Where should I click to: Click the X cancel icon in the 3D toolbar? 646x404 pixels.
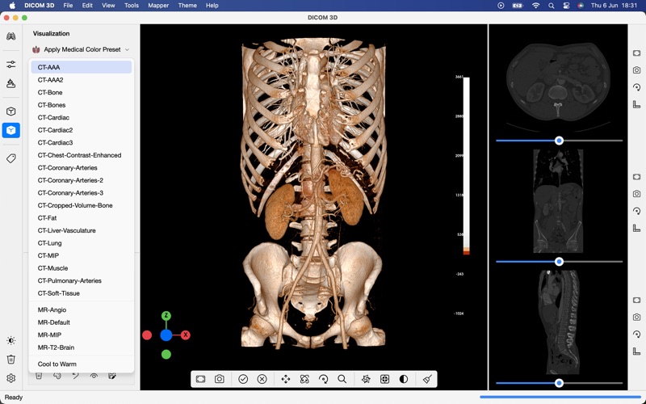point(262,379)
